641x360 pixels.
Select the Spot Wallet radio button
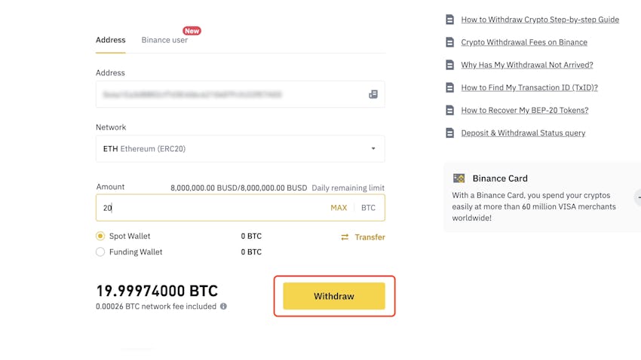coord(100,236)
